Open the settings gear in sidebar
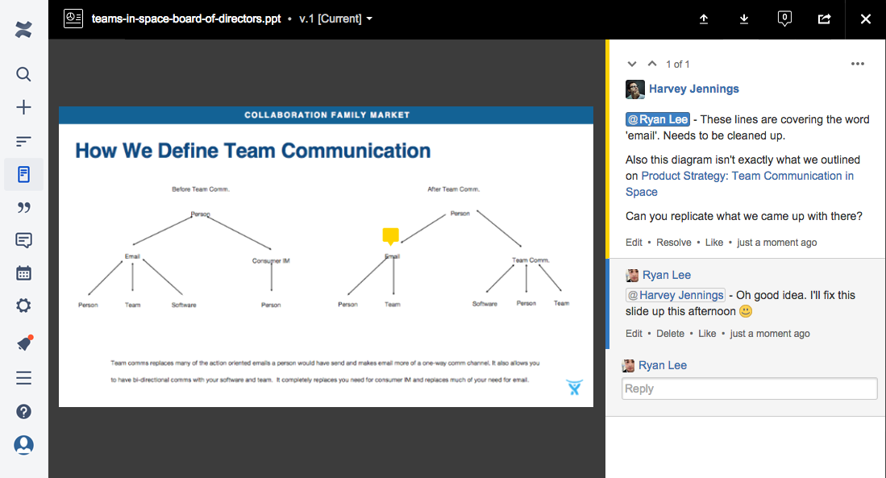Screen dimensions: 886x478 (23, 306)
